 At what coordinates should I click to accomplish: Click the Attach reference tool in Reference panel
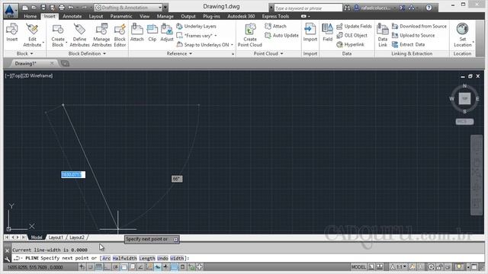(137, 32)
